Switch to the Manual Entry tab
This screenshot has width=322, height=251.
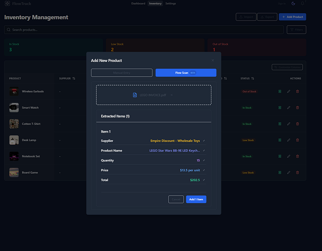[x=122, y=73]
